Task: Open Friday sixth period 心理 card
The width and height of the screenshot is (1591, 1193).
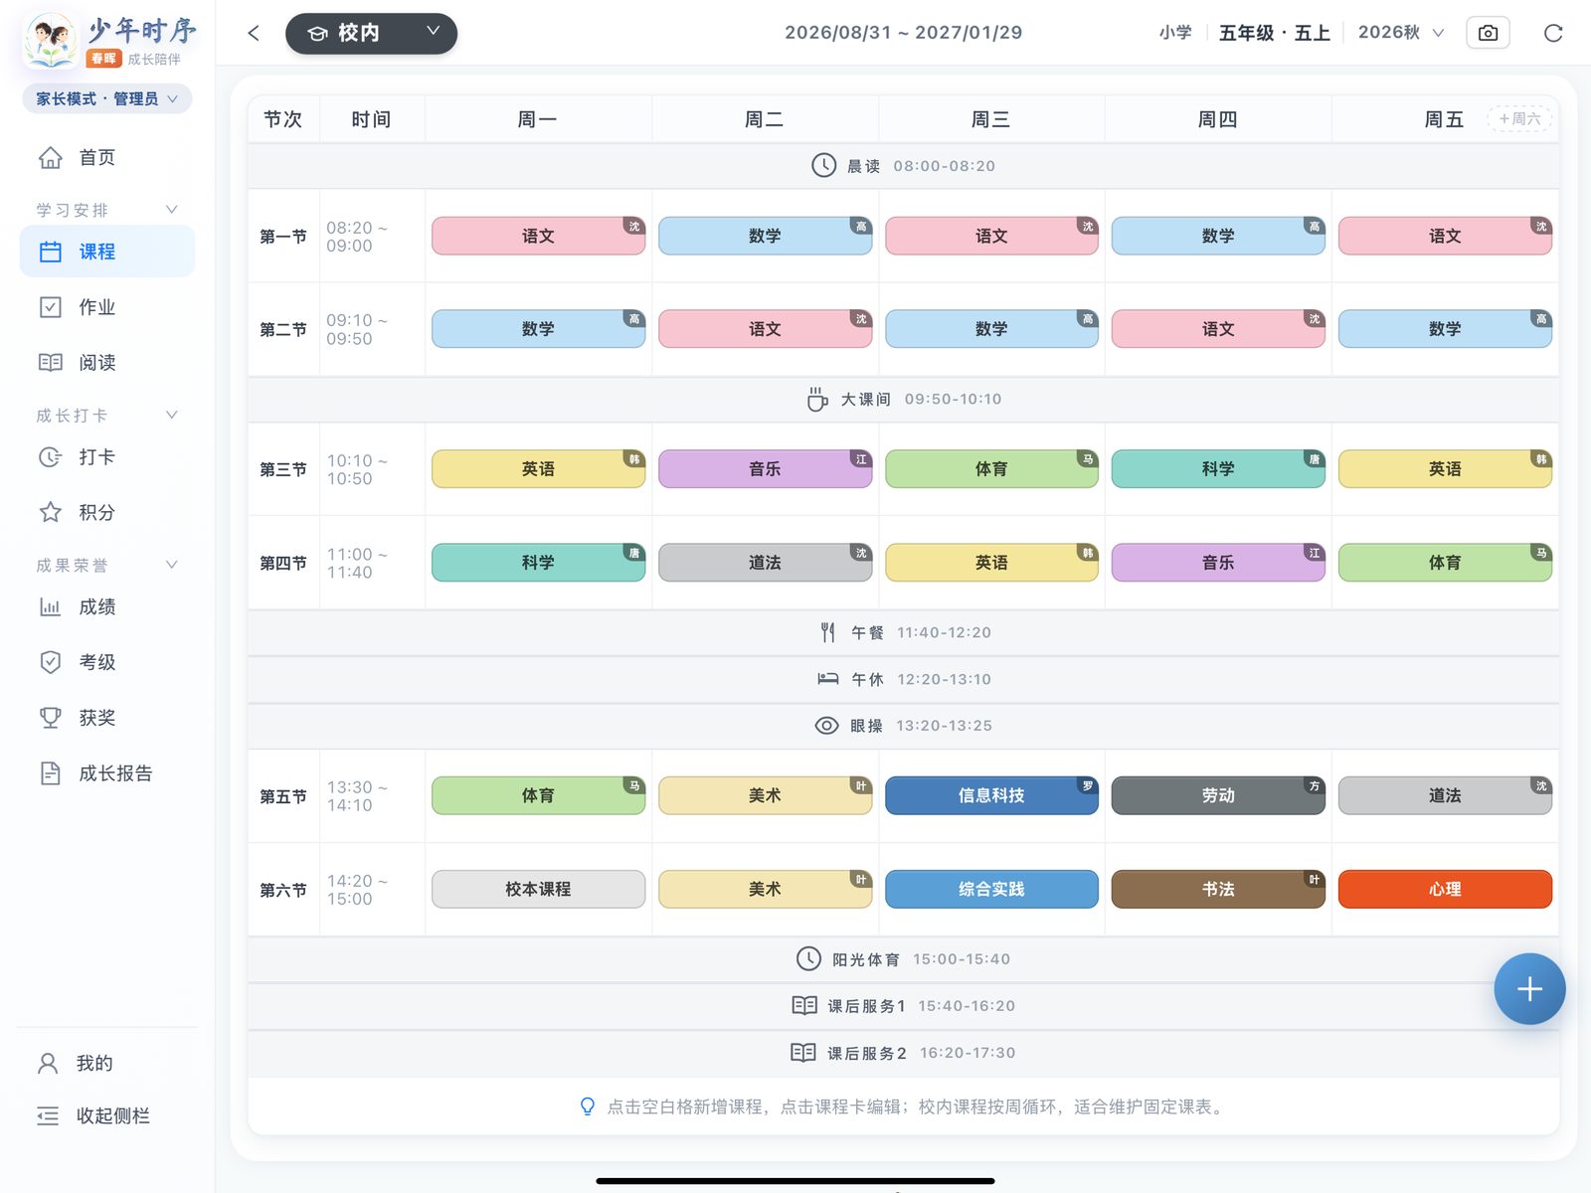Action: pos(1445,889)
